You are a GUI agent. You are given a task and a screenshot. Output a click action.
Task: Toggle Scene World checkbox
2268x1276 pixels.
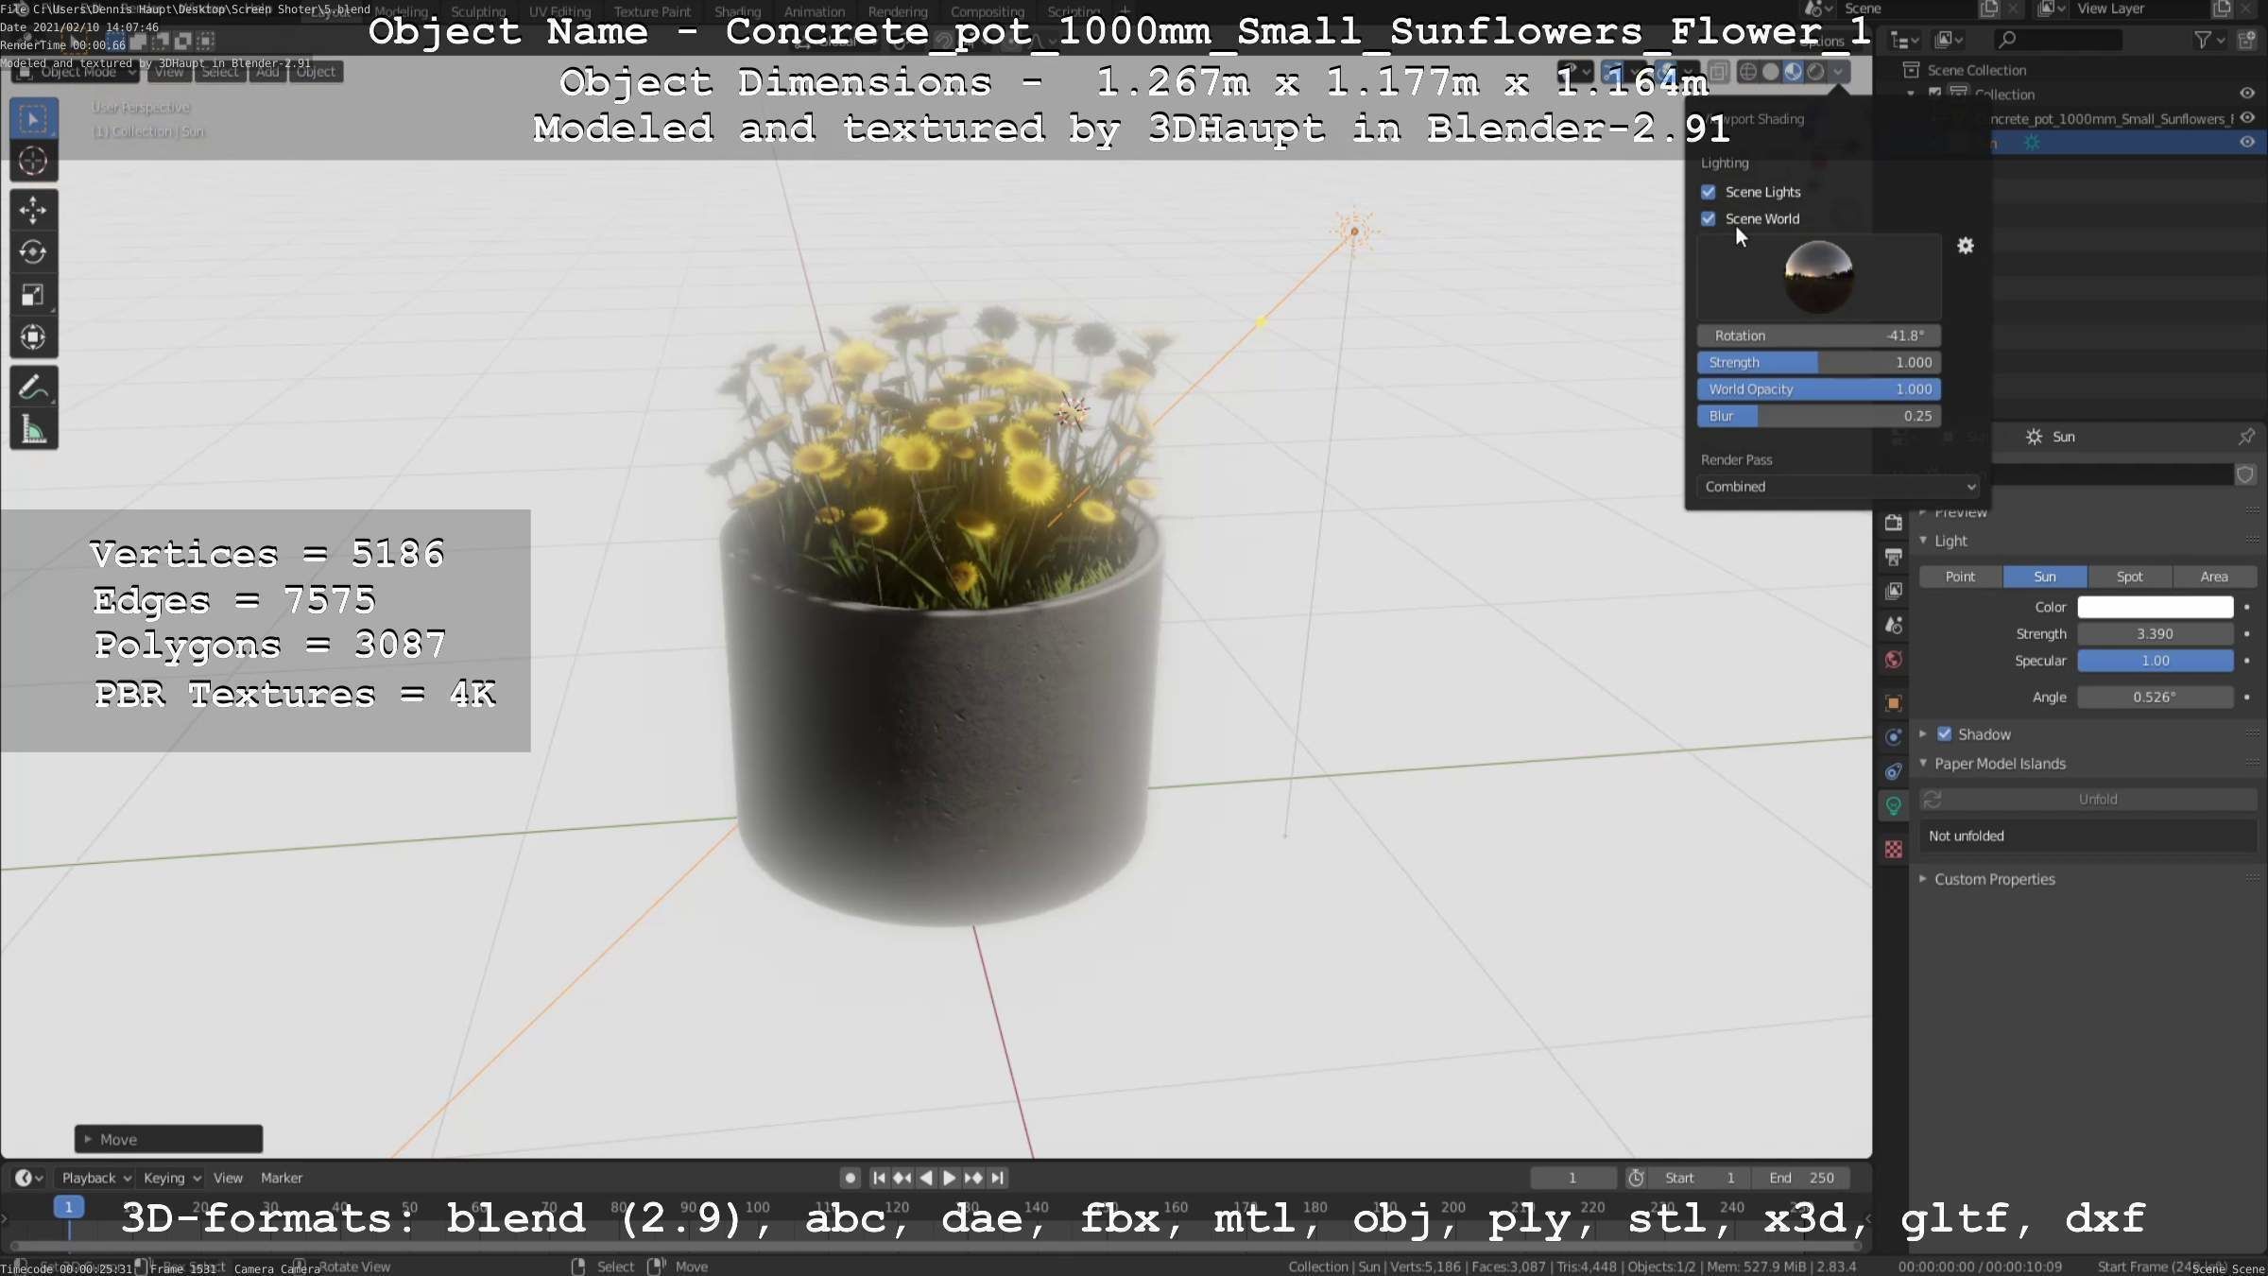[x=1709, y=218]
